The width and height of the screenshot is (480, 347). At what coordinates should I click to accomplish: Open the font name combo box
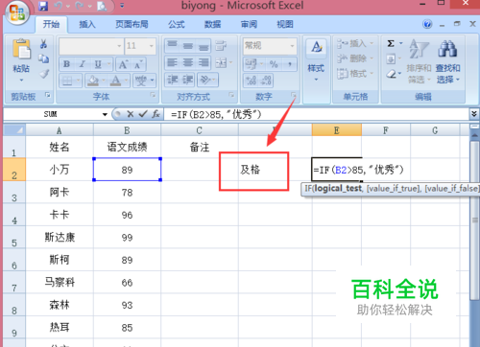pos(91,46)
